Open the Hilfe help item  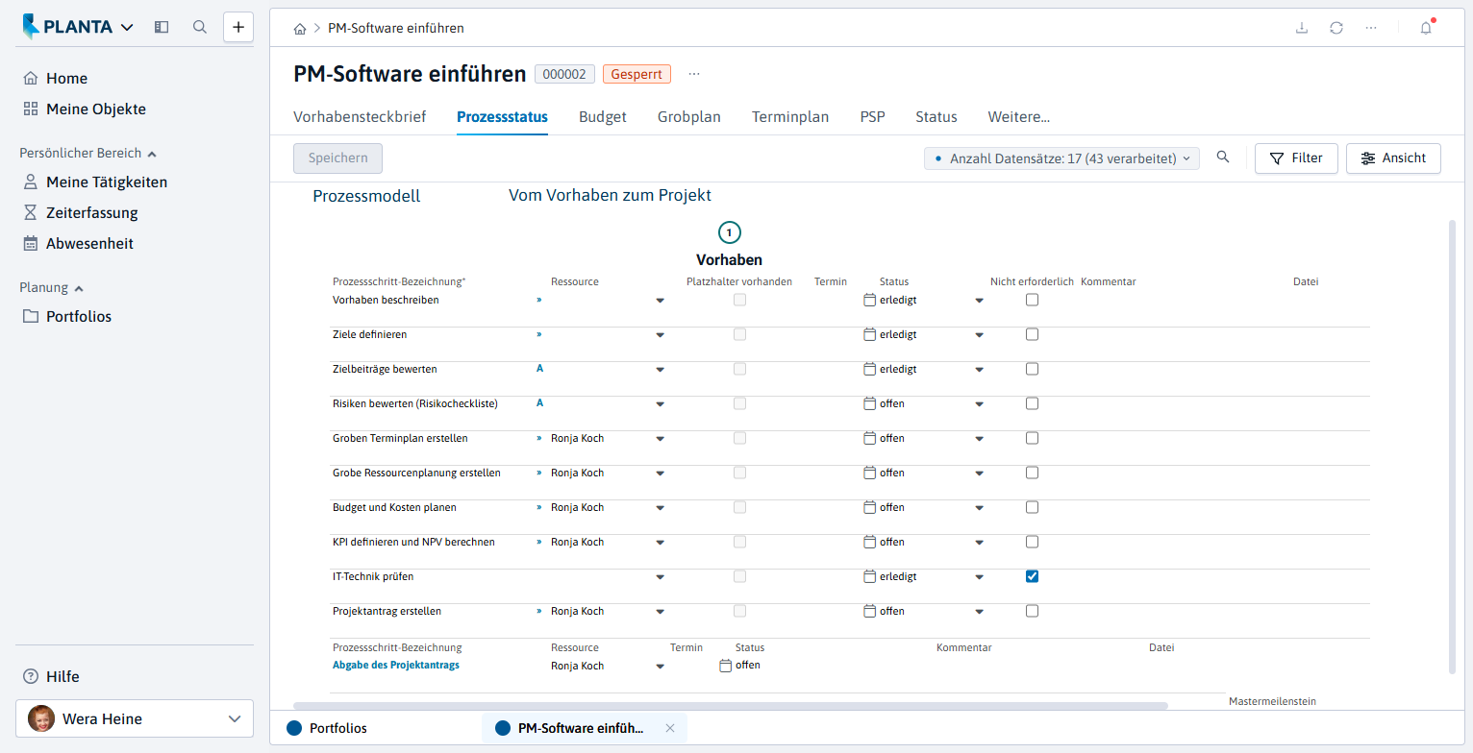[51, 676]
